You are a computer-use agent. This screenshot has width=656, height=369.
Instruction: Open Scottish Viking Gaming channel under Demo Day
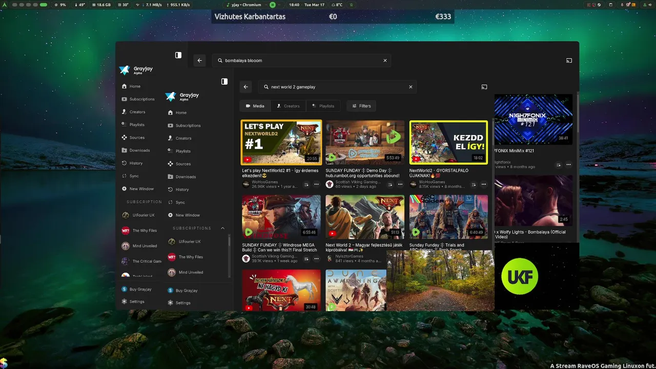click(358, 182)
